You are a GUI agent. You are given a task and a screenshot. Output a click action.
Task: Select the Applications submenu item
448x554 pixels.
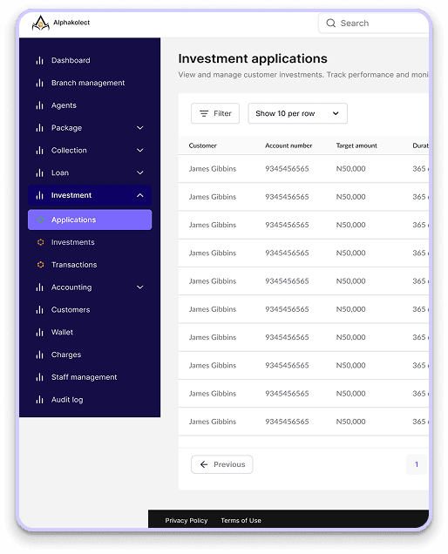(x=90, y=220)
